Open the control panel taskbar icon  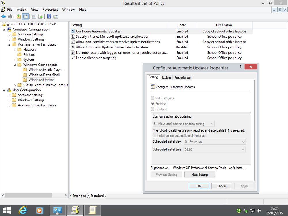coord(58,210)
